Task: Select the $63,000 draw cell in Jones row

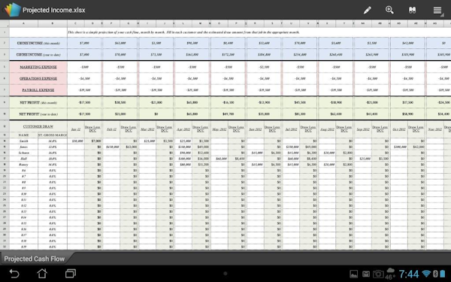Action: coord(129,147)
